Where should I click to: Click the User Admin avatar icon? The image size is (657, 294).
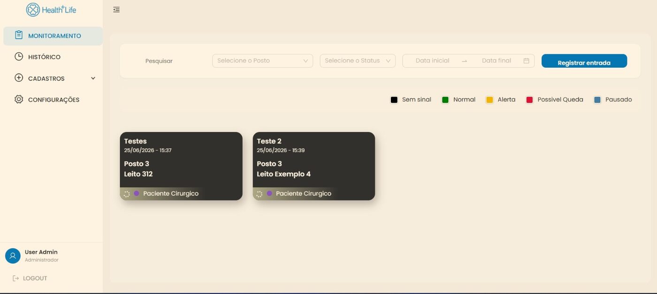[x=13, y=256]
